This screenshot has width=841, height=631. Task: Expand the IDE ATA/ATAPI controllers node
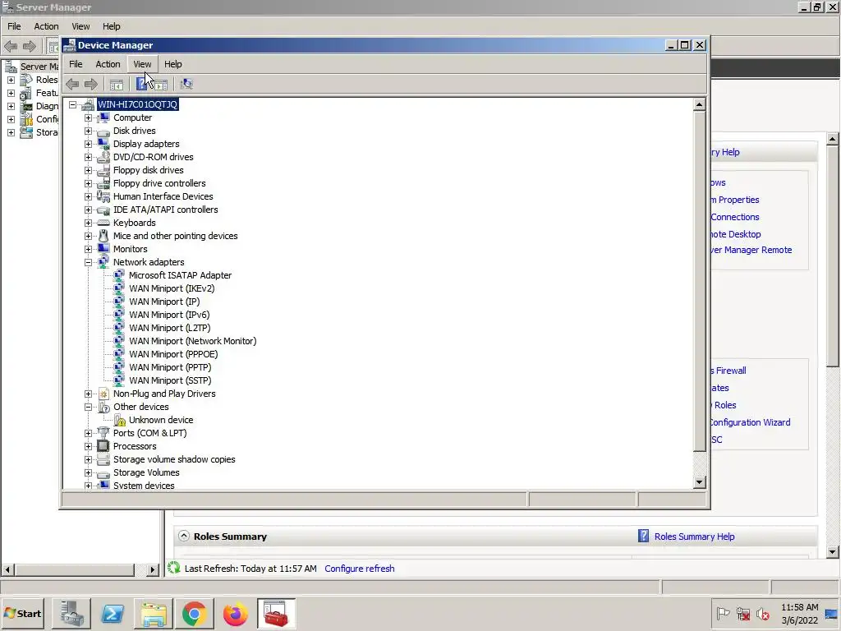88,210
